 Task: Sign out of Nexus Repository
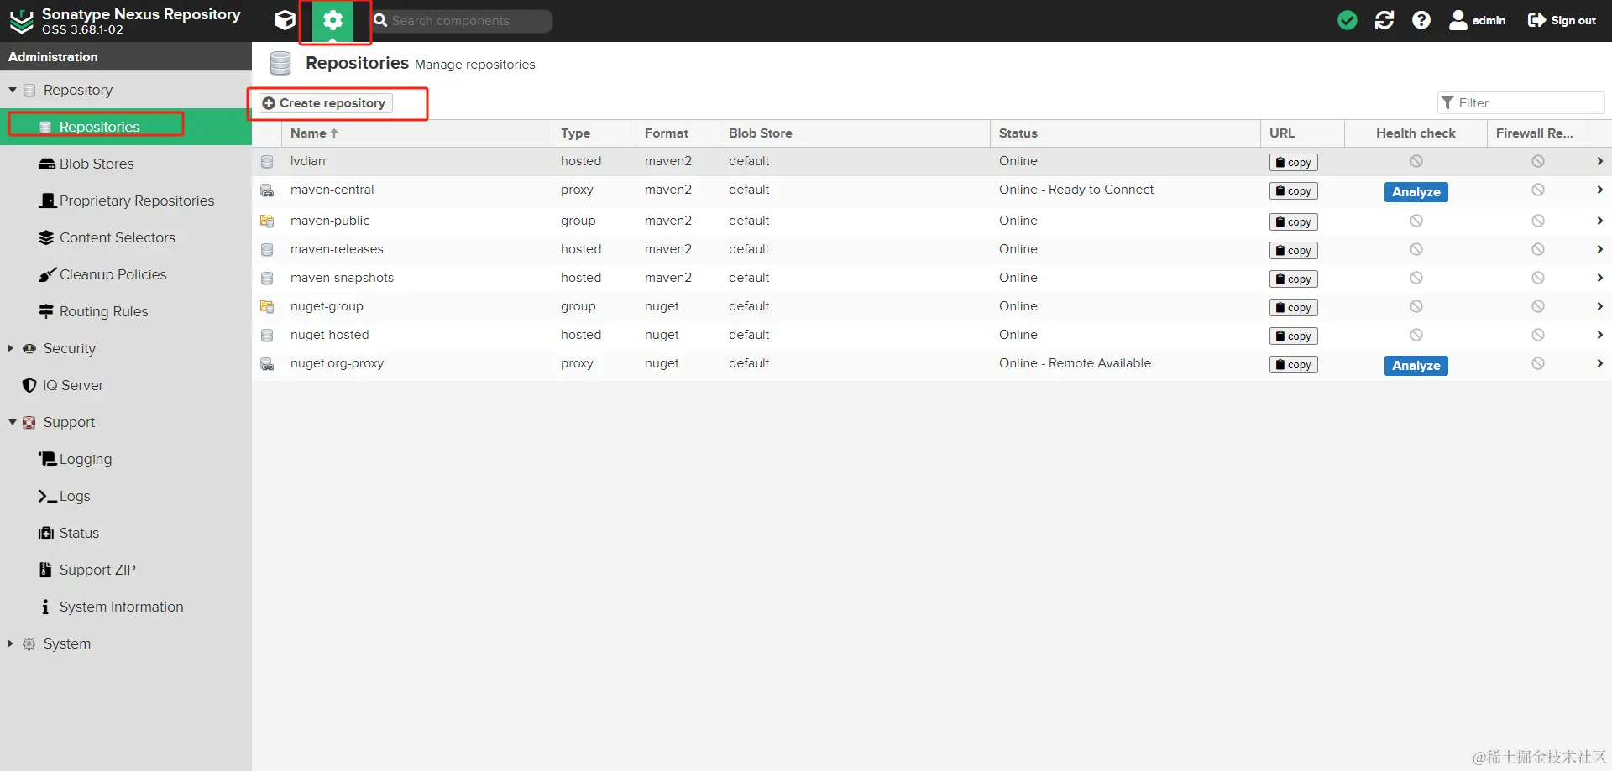tap(1562, 20)
